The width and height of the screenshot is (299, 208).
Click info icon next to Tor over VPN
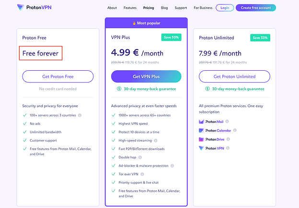click(141, 174)
